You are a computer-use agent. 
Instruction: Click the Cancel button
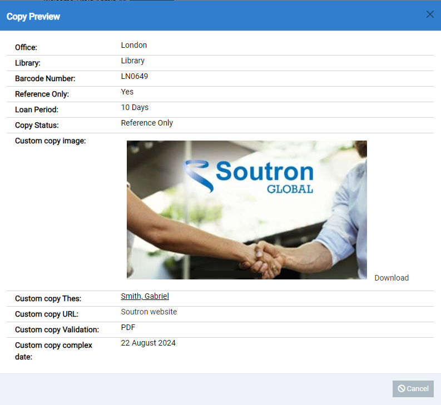[413, 389]
